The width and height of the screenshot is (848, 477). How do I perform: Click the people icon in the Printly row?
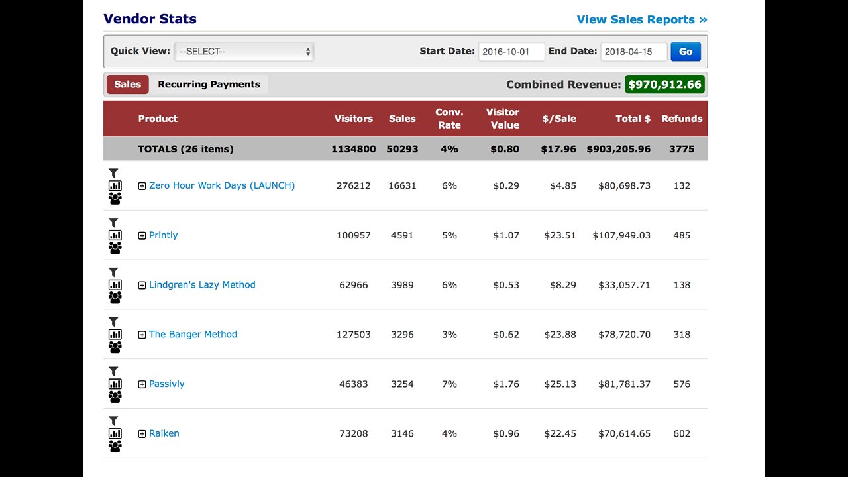pyautogui.click(x=115, y=248)
